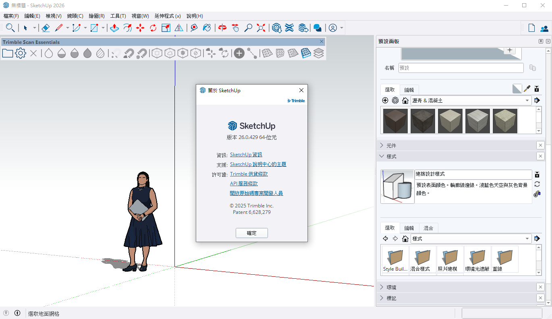Click the 名稱 material name field
The image size is (552, 319).
coord(461,68)
